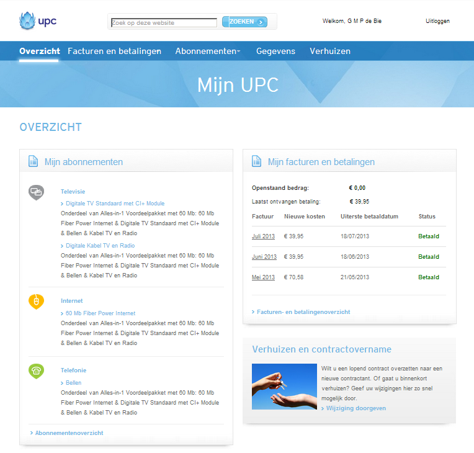
Task: Open the Televisie heading link
Action: coord(73,191)
